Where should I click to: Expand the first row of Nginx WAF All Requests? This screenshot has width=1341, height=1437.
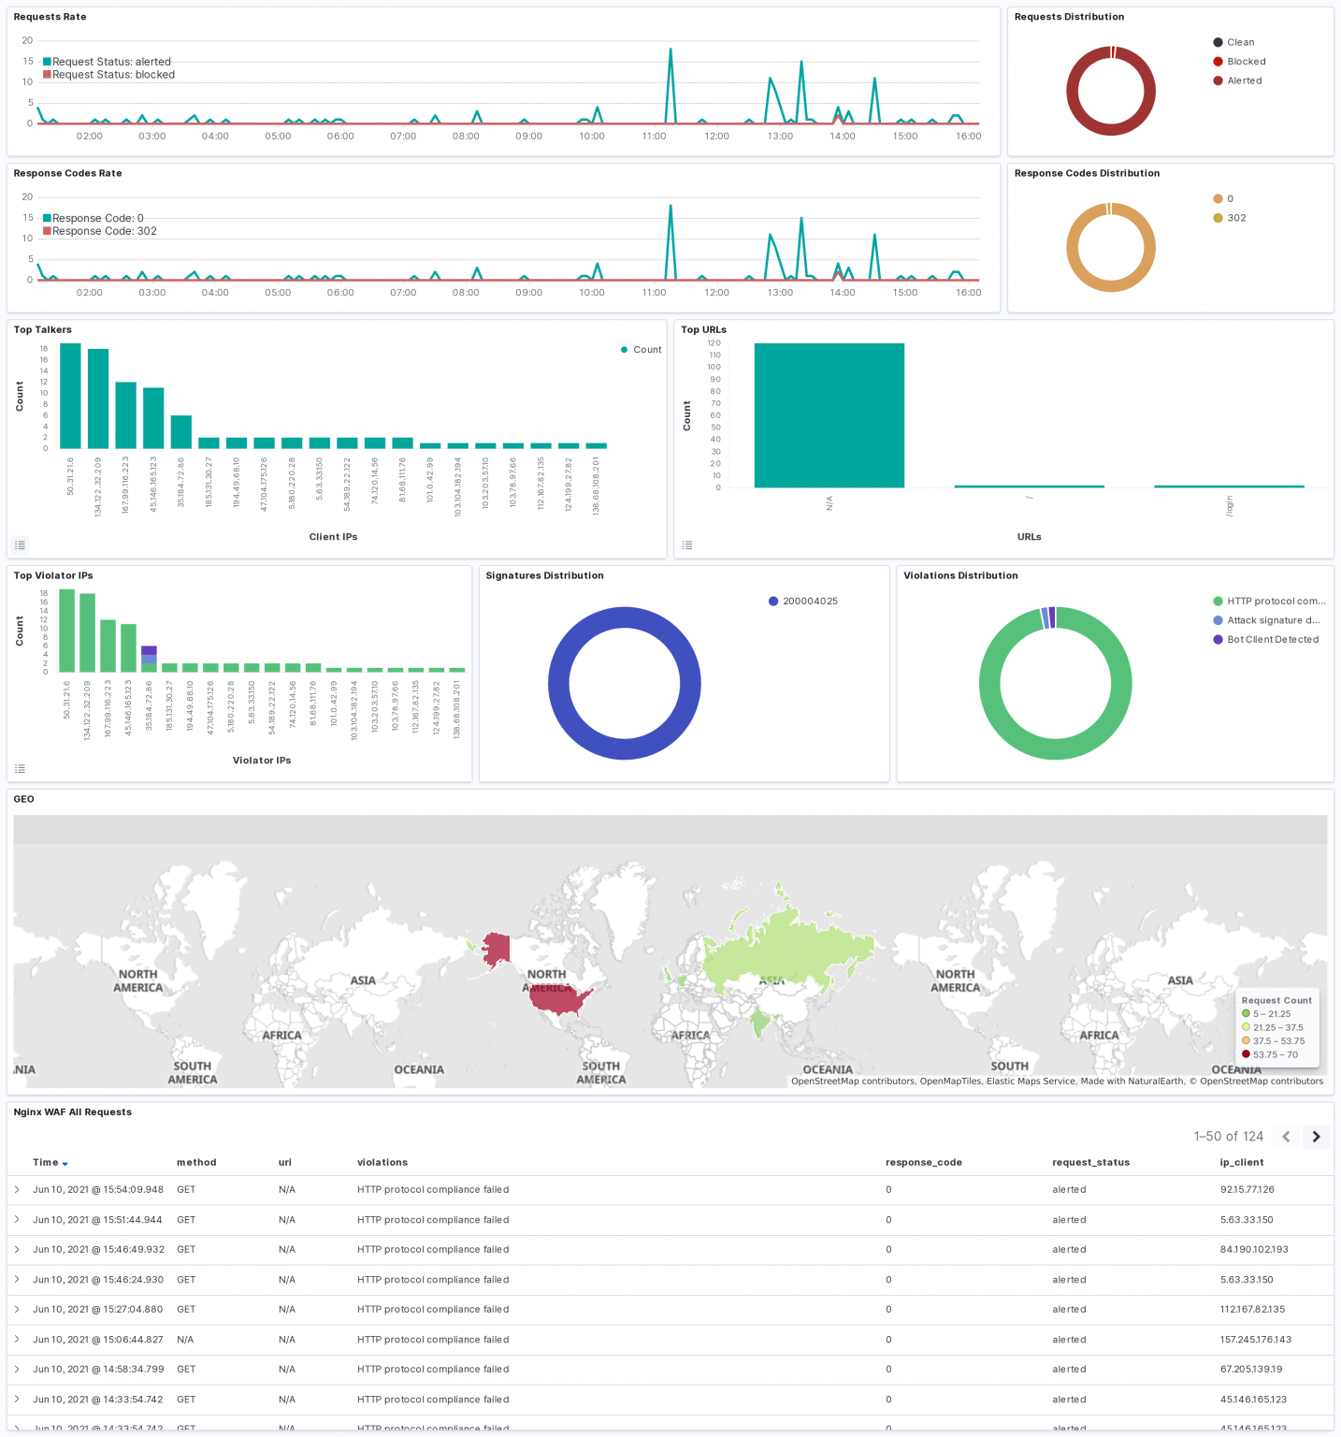(x=18, y=1190)
